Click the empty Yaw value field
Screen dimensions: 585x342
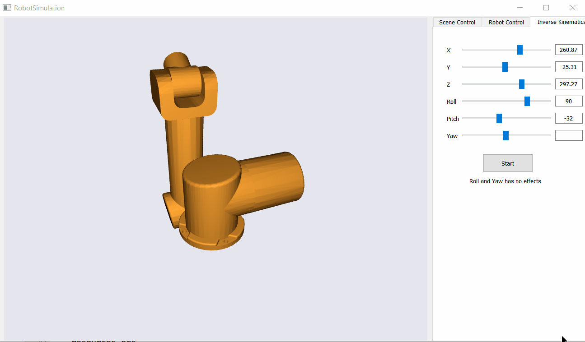tap(569, 135)
